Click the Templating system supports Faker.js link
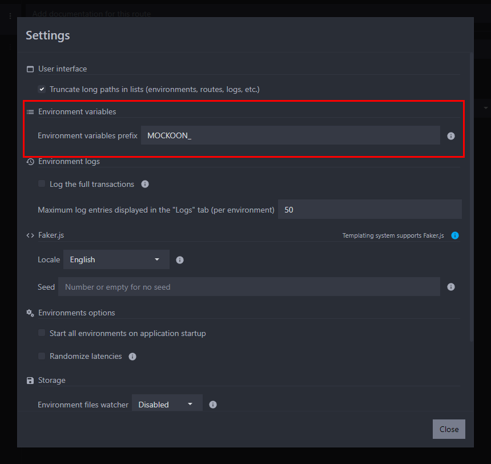The width and height of the screenshot is (491, 464). pos(393,235)
